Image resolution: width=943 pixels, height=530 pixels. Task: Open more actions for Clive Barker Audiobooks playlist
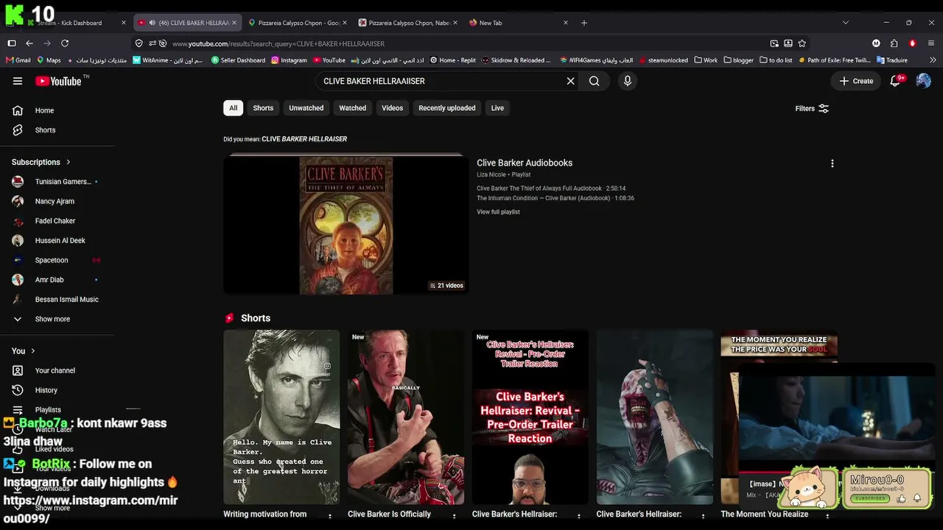click(x=832, y=163)
